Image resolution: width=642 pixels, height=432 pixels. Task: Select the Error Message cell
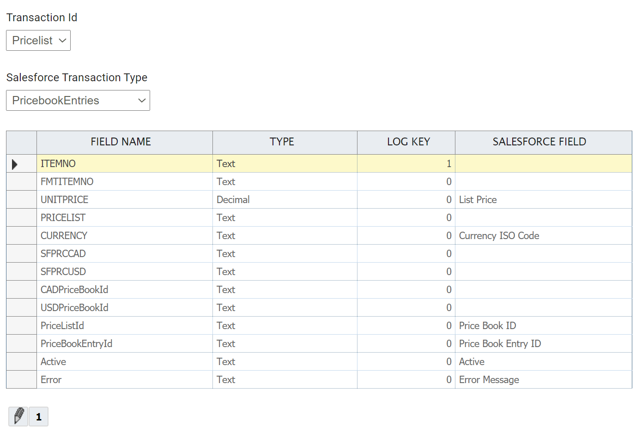pyautogui.click(x=543, y=380)
